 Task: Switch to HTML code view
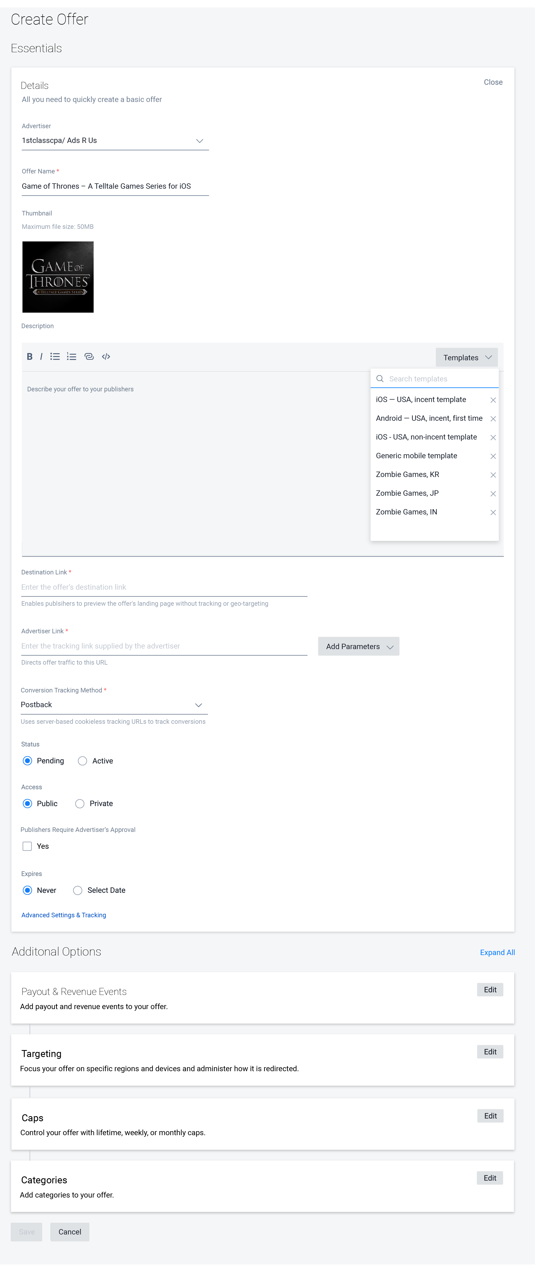[x=106, y=357]
